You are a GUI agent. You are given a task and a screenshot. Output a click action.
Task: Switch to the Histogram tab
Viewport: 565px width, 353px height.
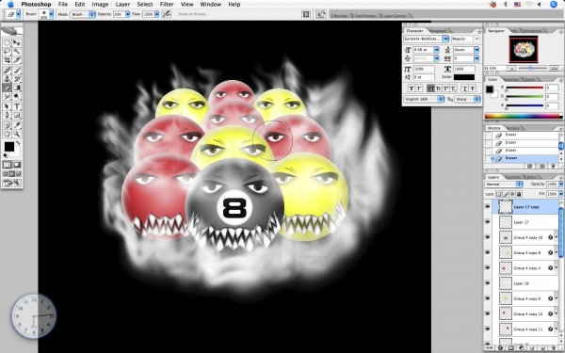(532, 31)
